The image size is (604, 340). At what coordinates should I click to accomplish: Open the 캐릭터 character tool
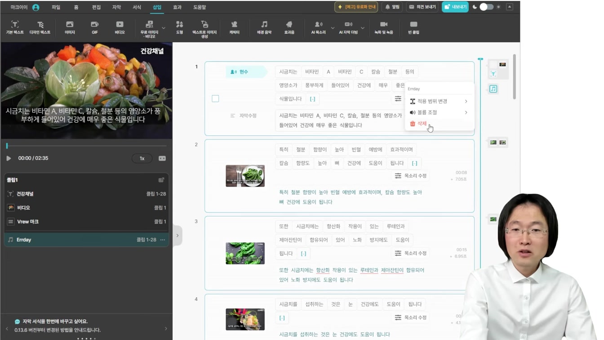click(x=234, y=27)
